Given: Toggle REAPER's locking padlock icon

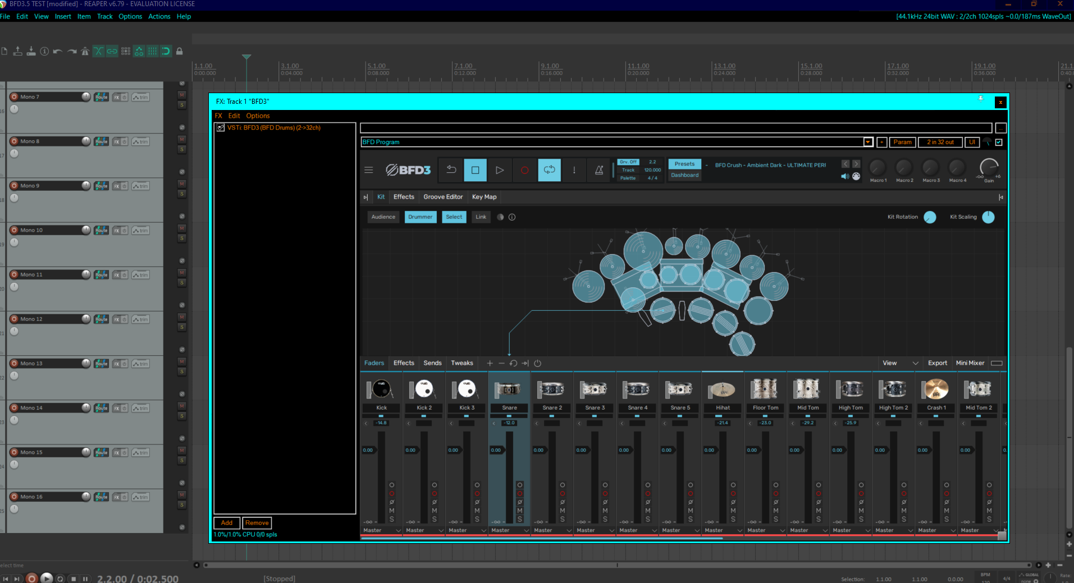Looking at the screenshot, I should [x=180, y=51].
